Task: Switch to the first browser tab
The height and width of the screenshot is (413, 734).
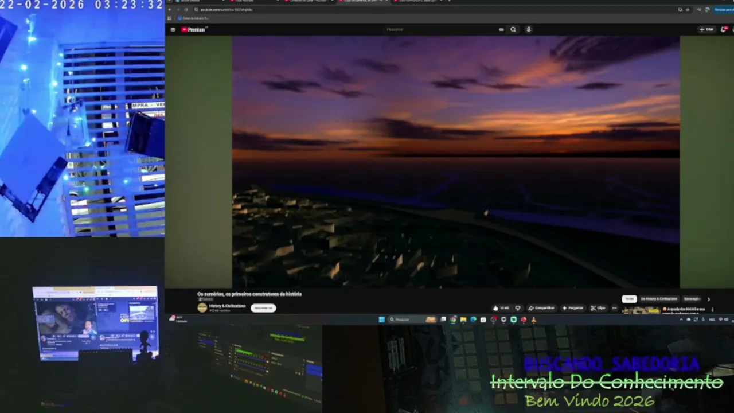Action: (x=198, y=1)
